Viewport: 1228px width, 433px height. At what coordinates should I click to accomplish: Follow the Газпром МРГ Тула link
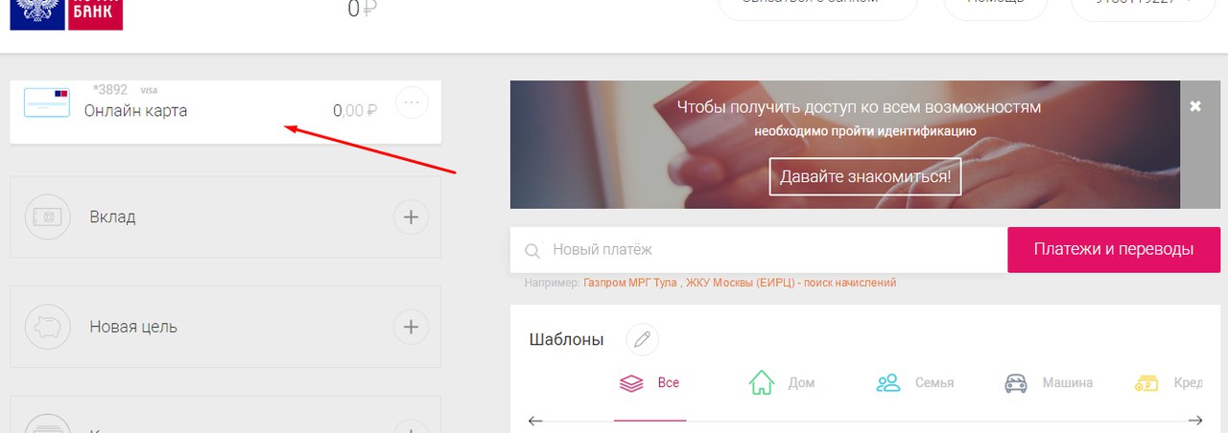(x=629, y=284)
